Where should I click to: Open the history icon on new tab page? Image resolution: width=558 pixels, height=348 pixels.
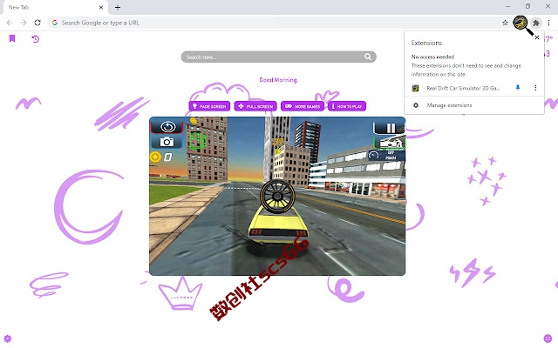(35, 39)
